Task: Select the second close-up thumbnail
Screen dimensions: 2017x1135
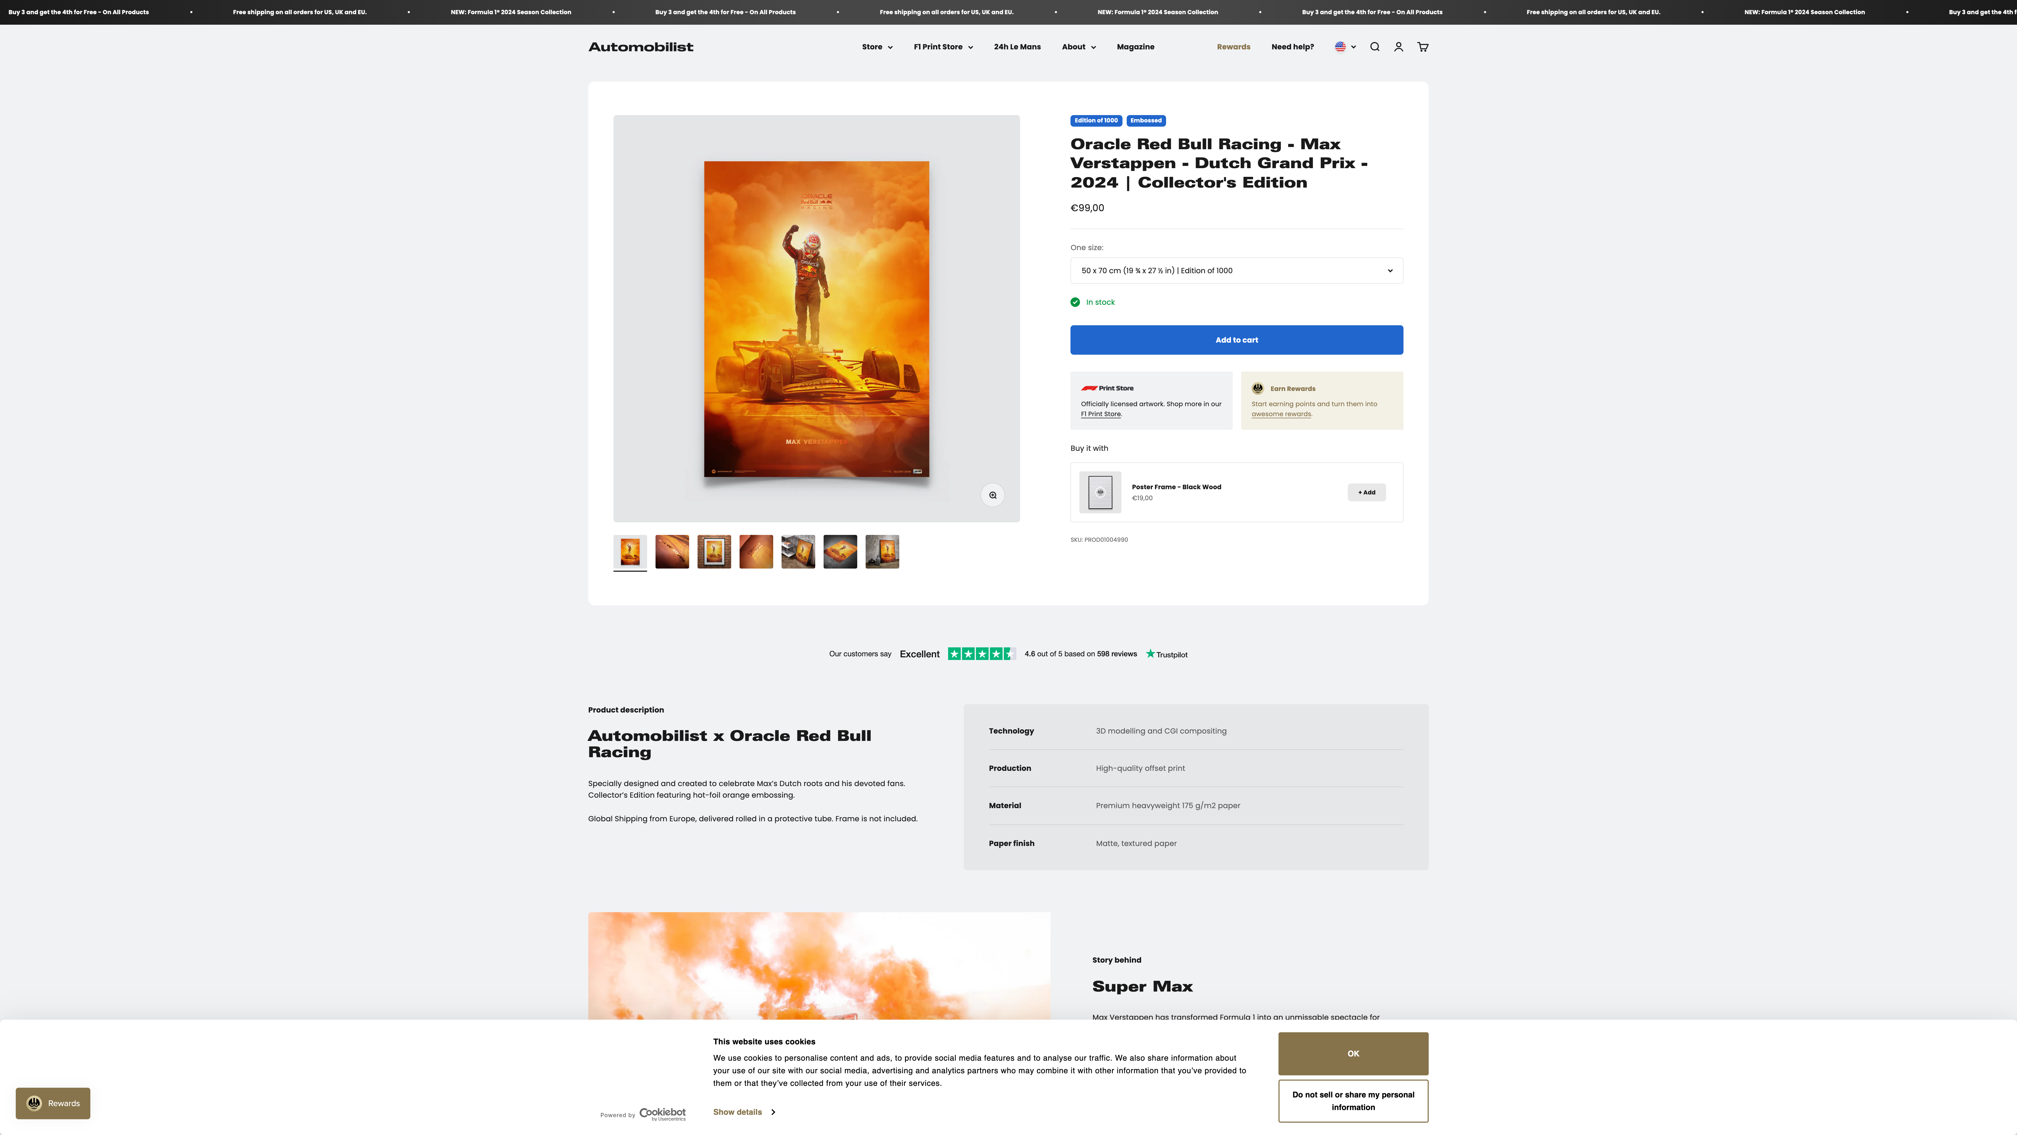Action: tap(672, 552)
